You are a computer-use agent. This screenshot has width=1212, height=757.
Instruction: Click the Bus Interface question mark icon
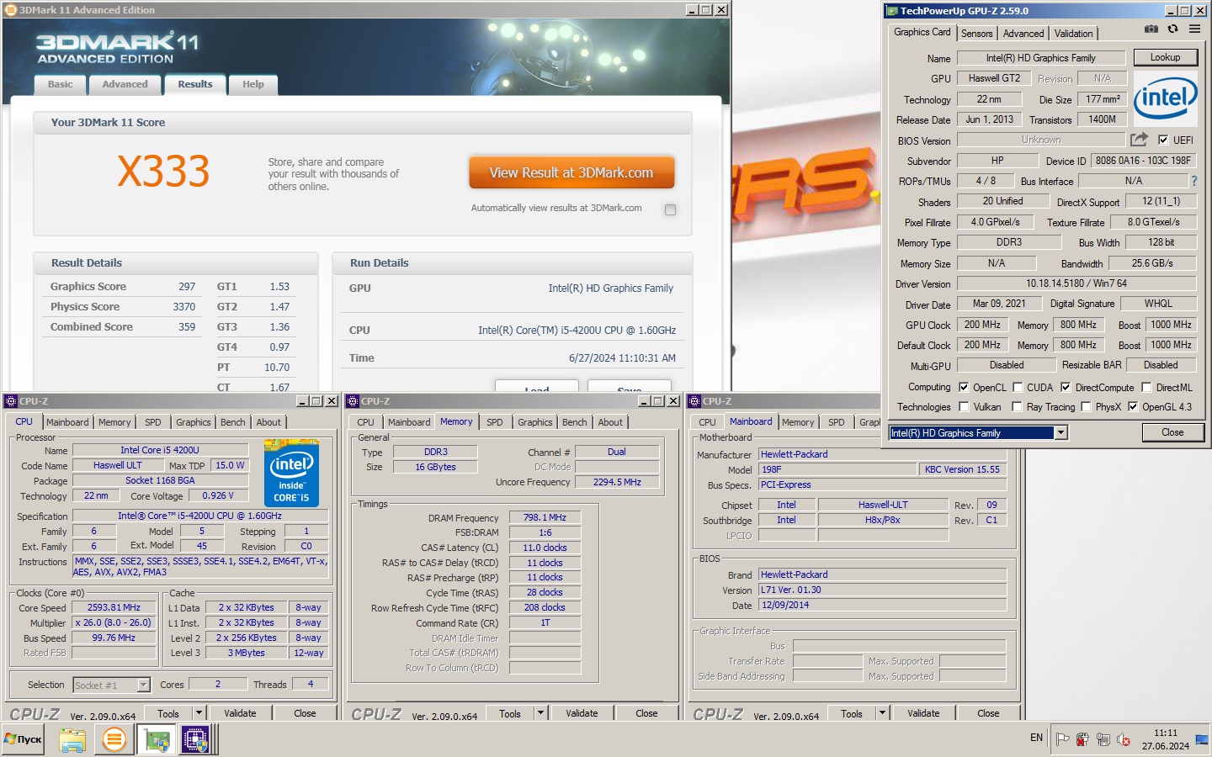coord(1193,181)
